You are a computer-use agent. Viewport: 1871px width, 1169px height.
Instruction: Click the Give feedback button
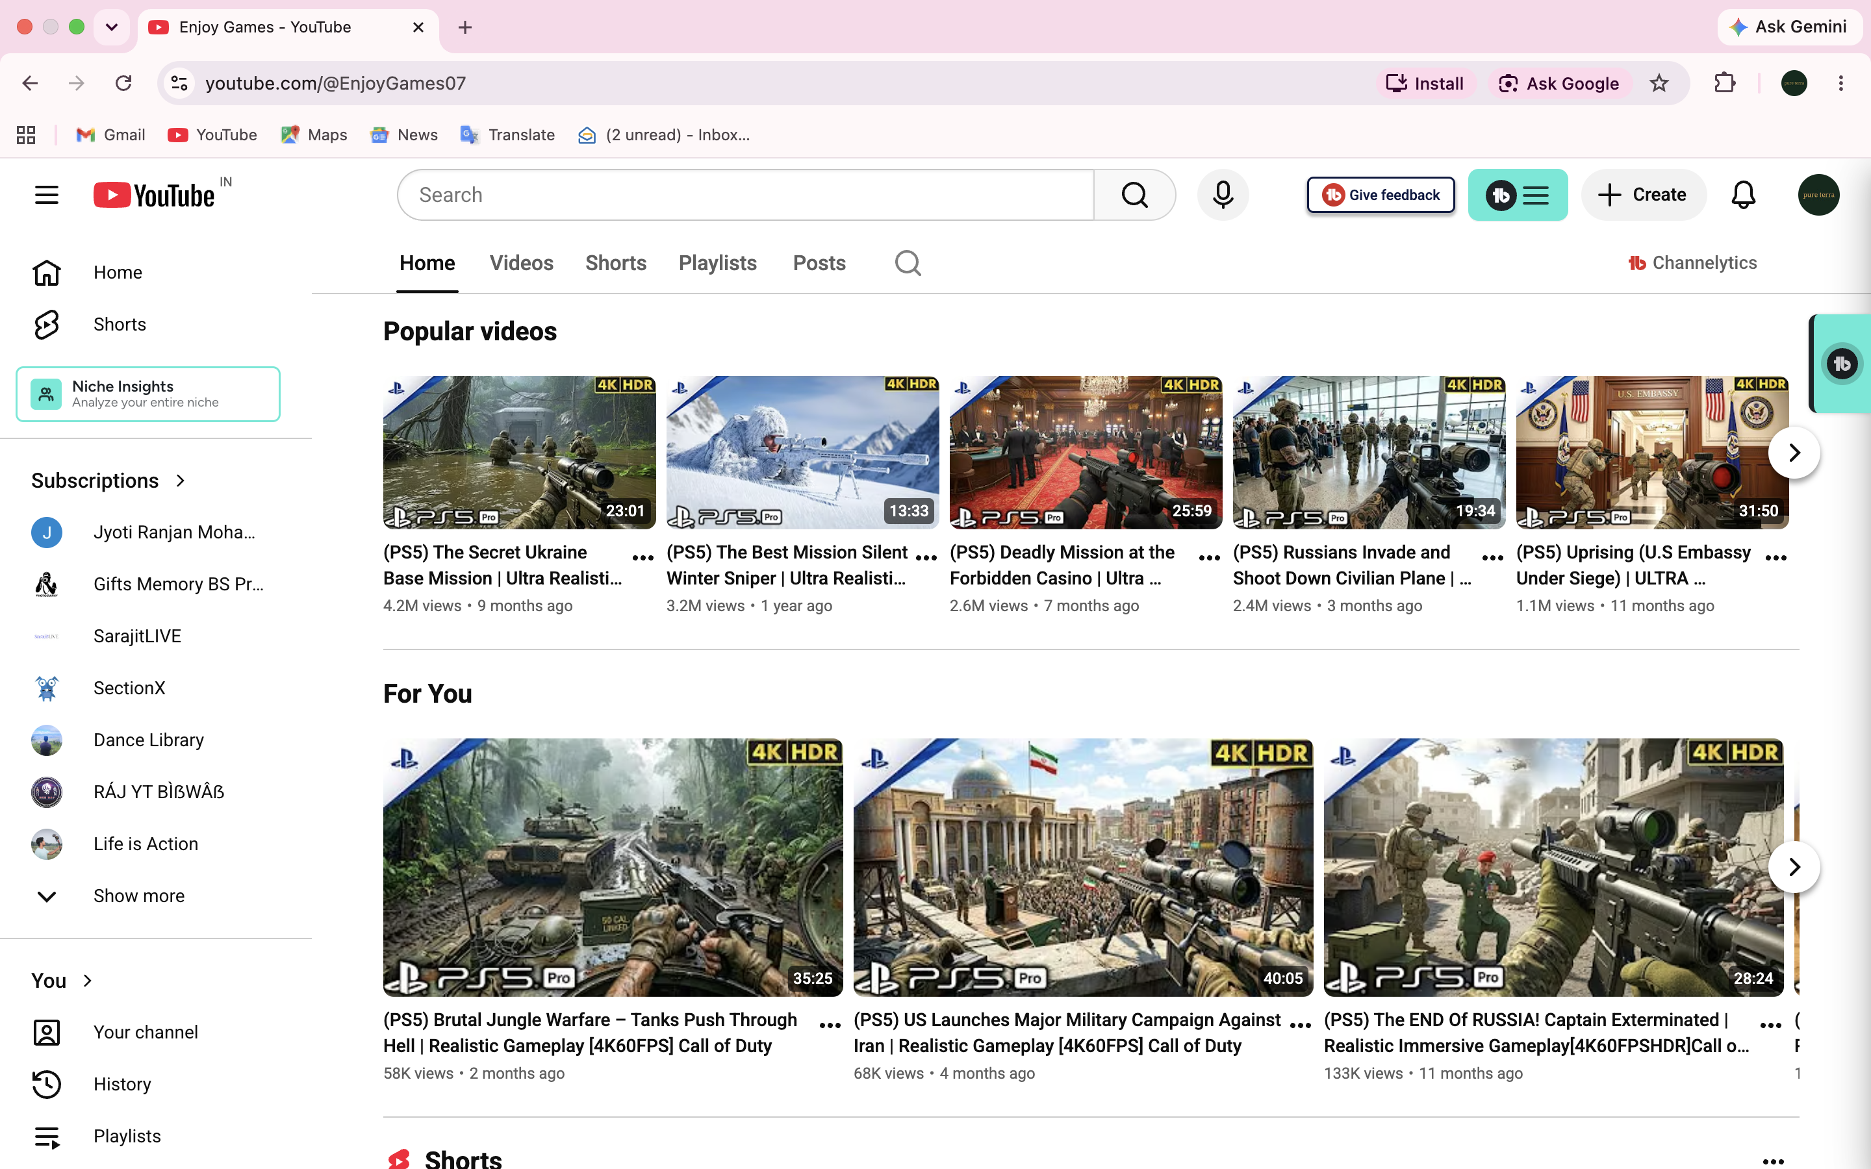pyautogui.click(x=1381, y=195)
